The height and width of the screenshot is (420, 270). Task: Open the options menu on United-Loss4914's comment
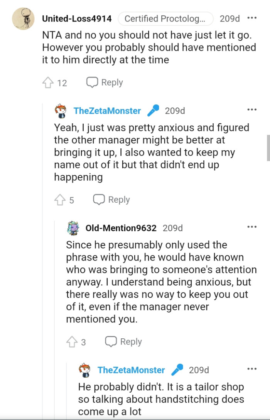click(x=253, y=17)
